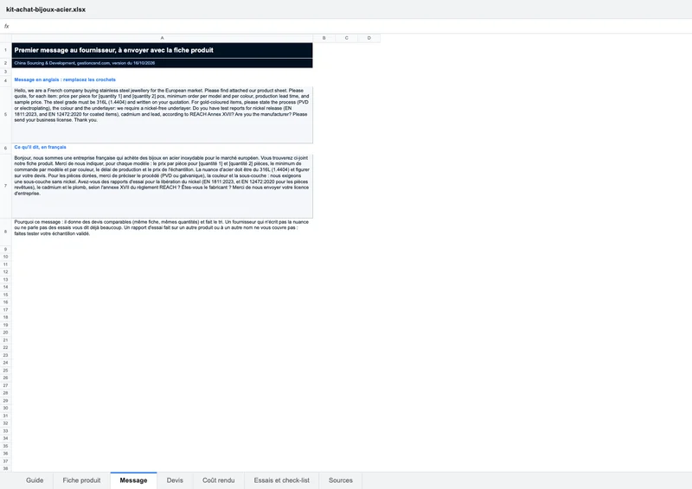The image size is (692, 489).
Task: Click the formula bar input field
Action: [351, 26]
